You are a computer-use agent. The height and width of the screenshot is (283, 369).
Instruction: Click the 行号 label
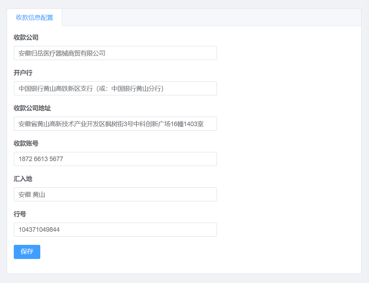click(20, 214)
